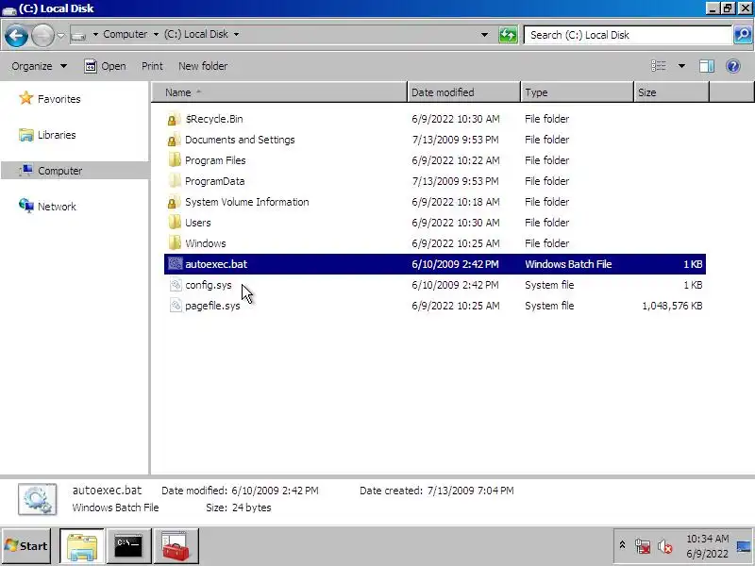
Task: Select the Windows folder icon
Action: [x=175, y=243]
